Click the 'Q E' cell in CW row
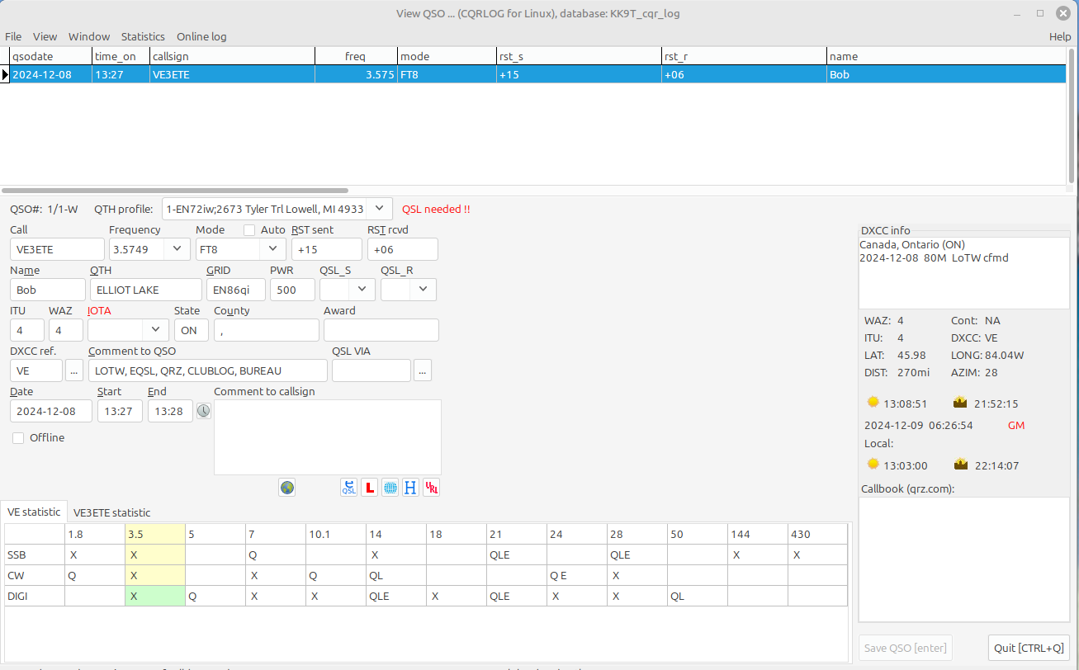 [x=577, y=575]
